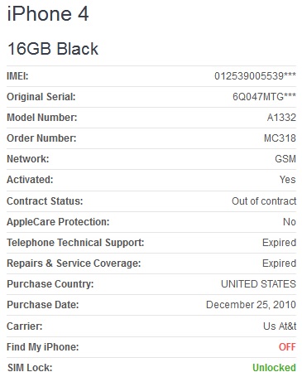Viewport: 302px width, 377px height.
Task: Click the iPhone 4 heading
Action: click(x=48, y=14)
